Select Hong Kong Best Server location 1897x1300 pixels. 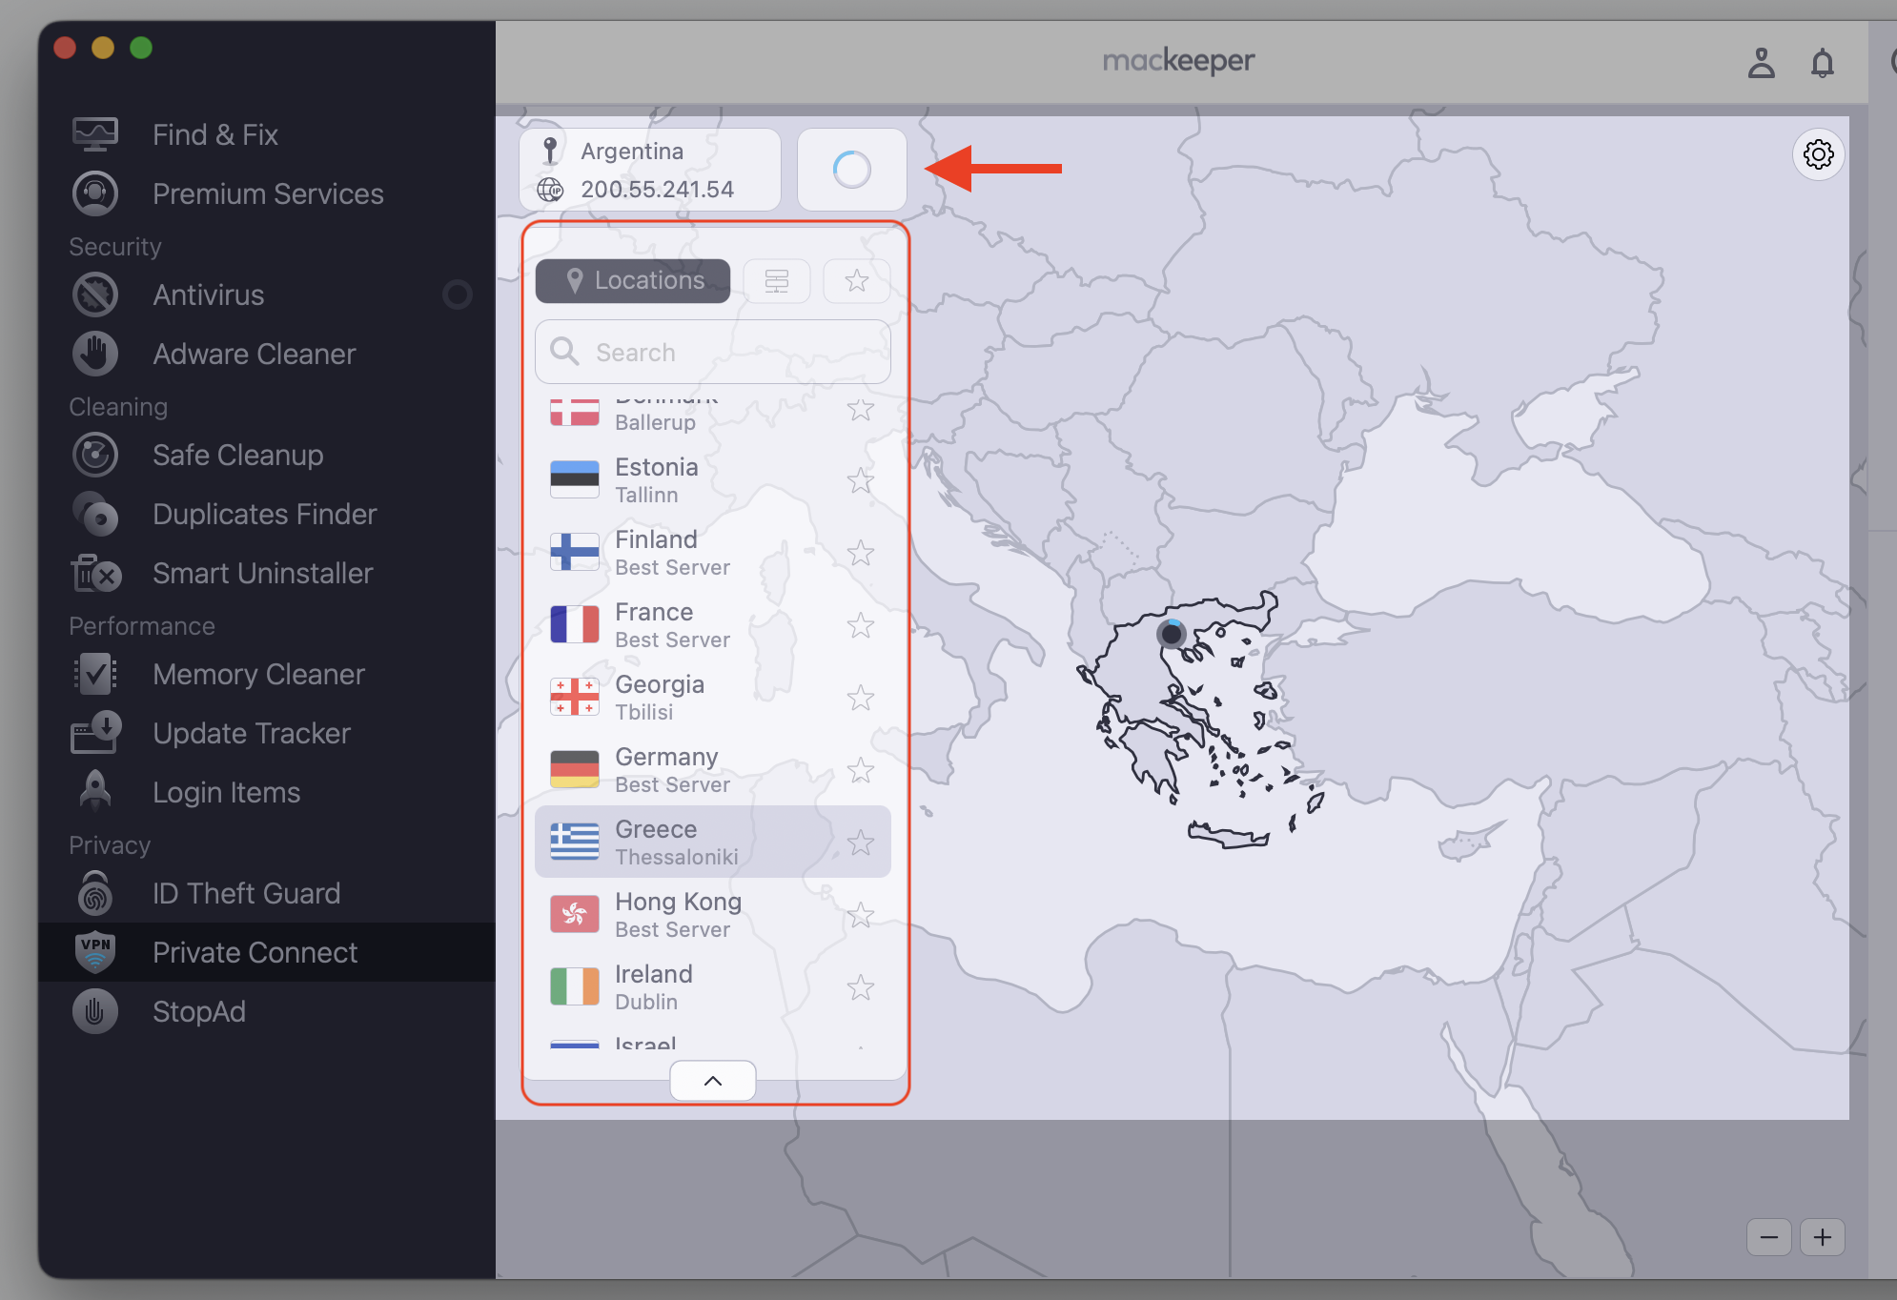click(x=713, y=915)
